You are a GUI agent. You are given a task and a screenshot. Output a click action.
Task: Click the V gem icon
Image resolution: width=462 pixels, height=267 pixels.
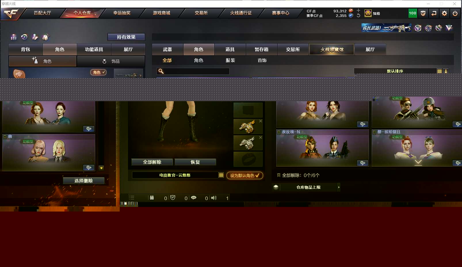449,28
